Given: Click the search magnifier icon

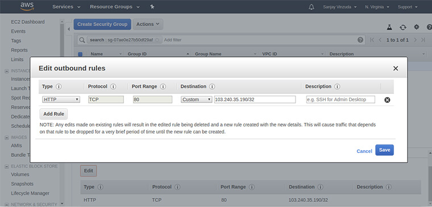Looking at the screenshot, I should [82, 40].
